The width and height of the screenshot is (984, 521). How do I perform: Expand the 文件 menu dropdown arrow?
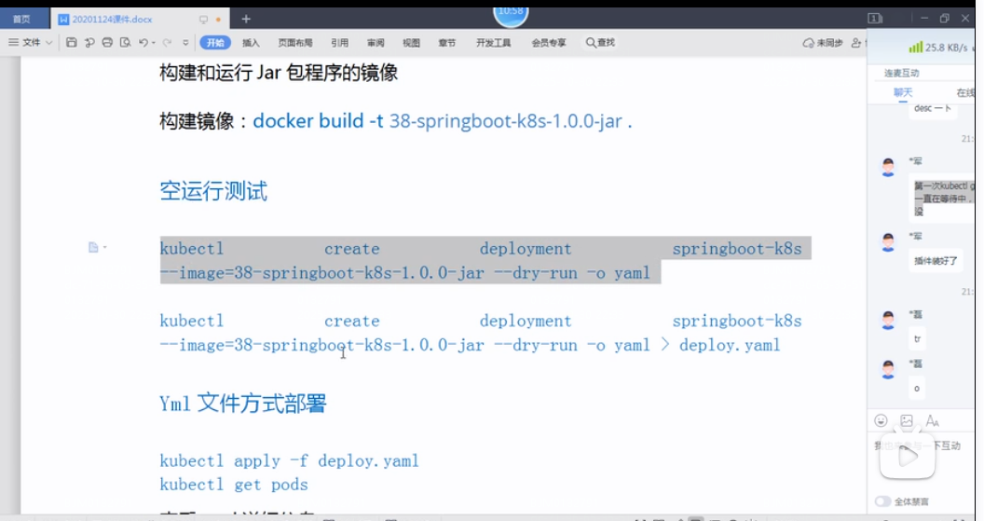pyautogui.click(x=49, y=43)
